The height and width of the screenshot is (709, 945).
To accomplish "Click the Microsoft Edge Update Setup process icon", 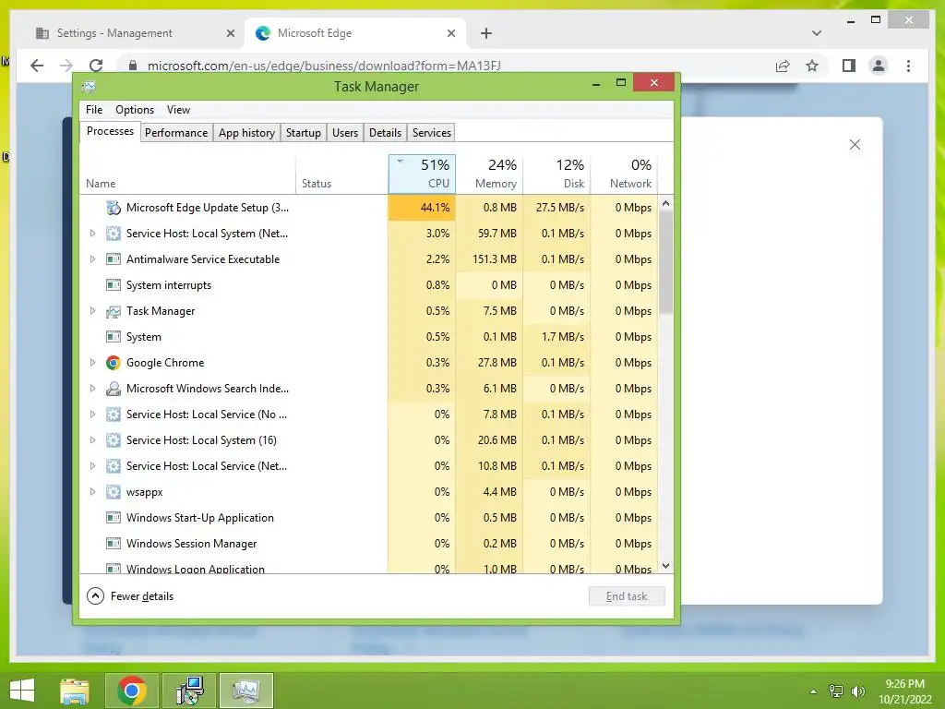I will tap(114, 208).
